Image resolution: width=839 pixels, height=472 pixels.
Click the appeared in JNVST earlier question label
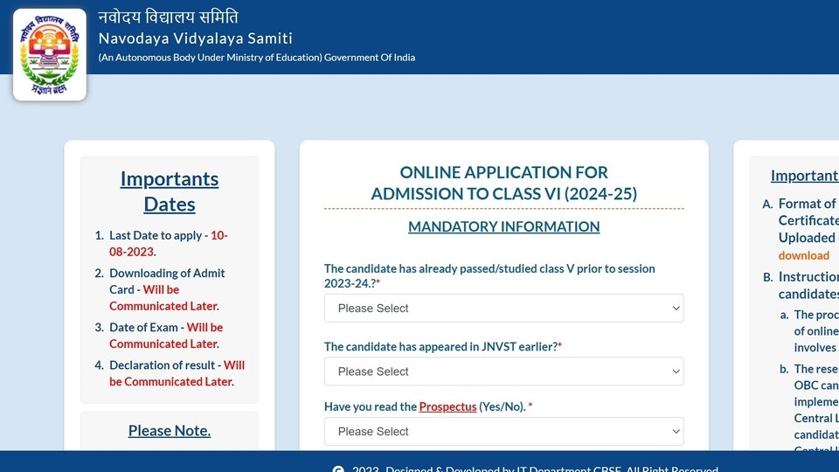[x=443, y=347]
